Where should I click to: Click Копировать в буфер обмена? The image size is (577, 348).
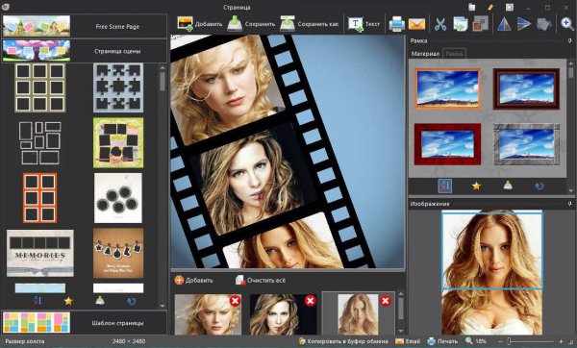coord(343,341)
